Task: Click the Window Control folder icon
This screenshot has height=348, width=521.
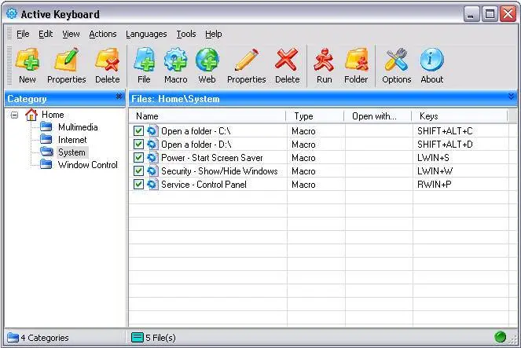Action: [46, 165]
